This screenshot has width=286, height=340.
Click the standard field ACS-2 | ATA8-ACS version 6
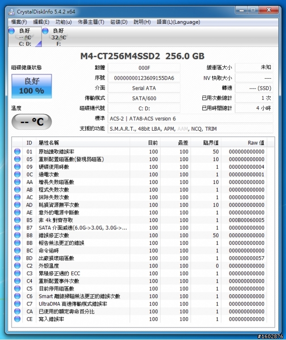tap(190, 119)
